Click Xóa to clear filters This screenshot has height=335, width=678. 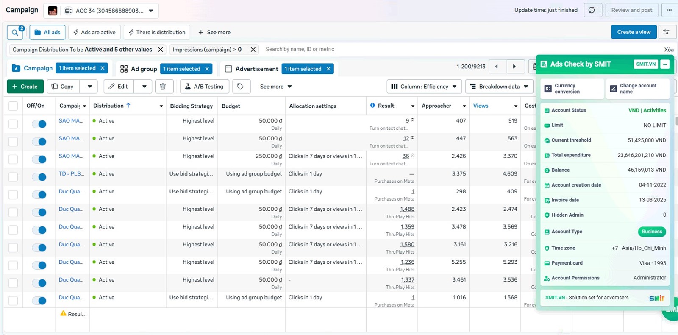click(x=669, y=50)
